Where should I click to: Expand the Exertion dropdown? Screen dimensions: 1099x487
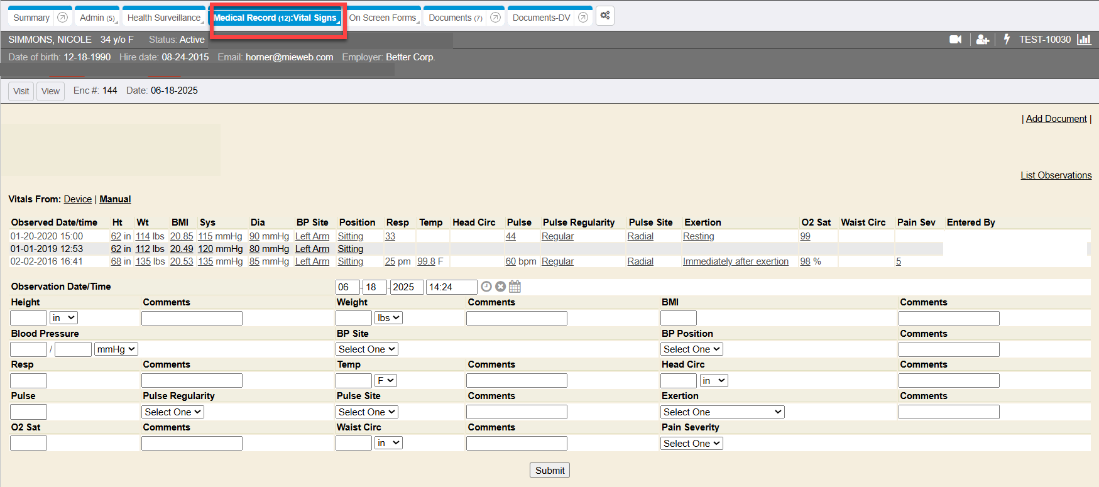point(722,412)
